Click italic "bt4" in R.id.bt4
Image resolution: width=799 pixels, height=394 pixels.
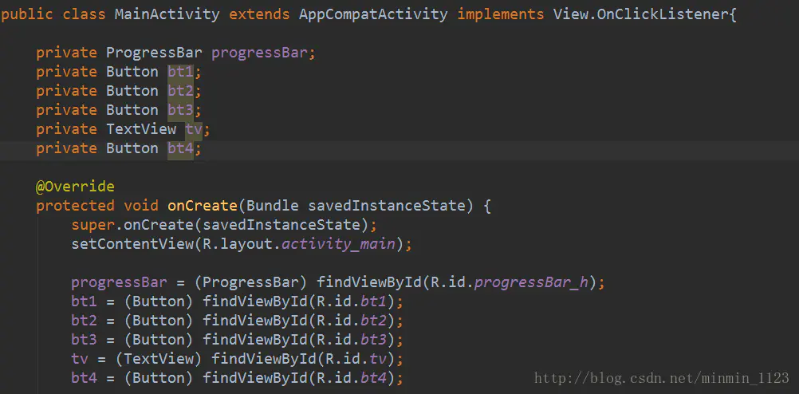pos(373,379)
